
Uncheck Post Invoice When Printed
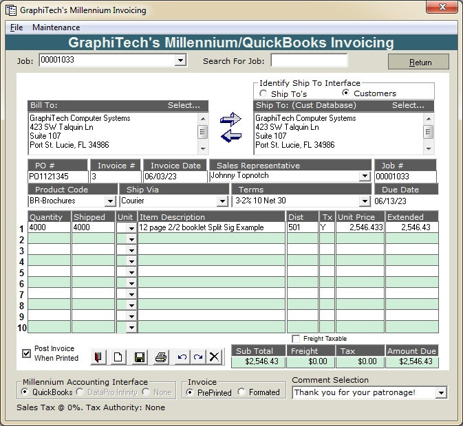coord(26,353)
